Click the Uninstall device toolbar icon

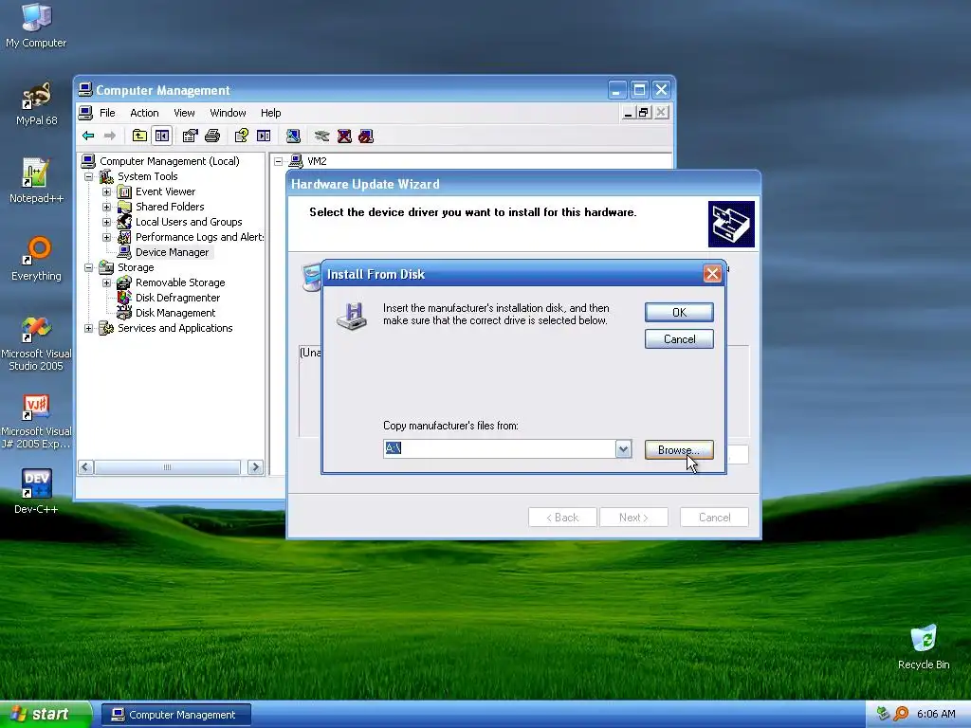click(344, 136)
